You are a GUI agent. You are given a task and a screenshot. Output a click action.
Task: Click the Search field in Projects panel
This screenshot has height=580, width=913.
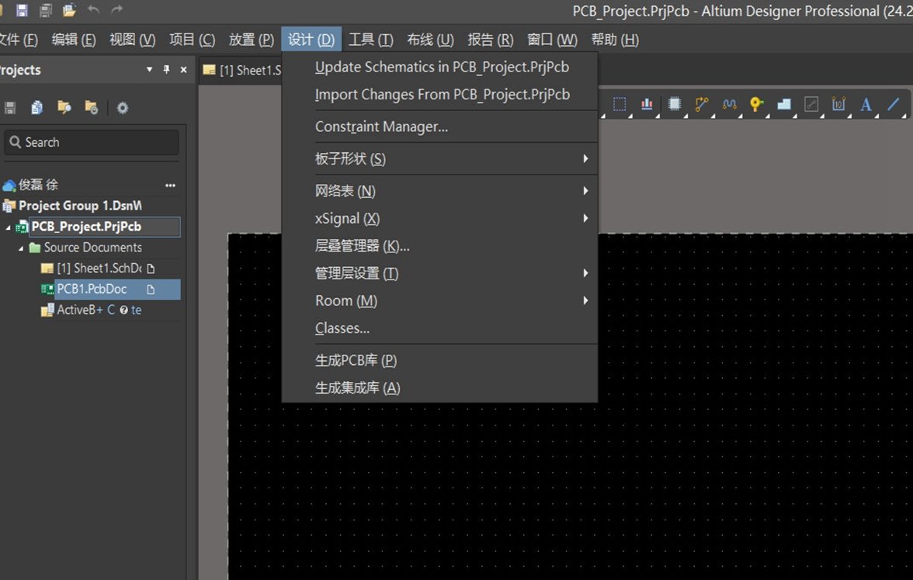click(x=92, y=142)
